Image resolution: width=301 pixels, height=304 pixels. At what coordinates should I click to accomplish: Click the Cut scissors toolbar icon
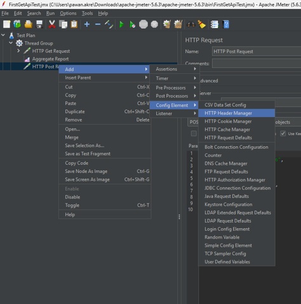click(x=52, y=24)
